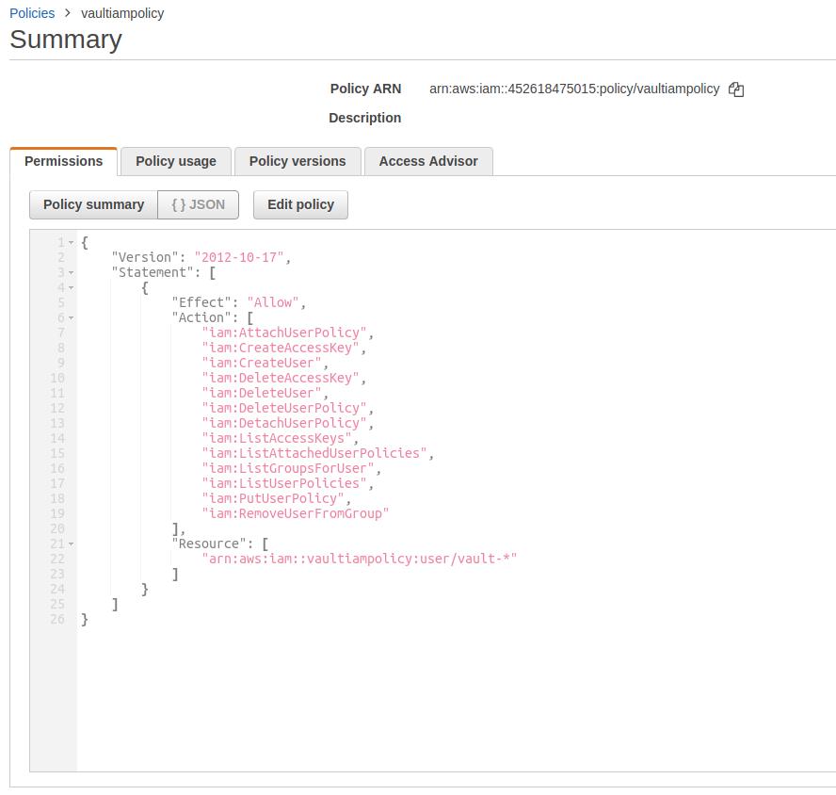Go back to Policies breadcrumb link
836x795 pixels.
tap(32, 13)
